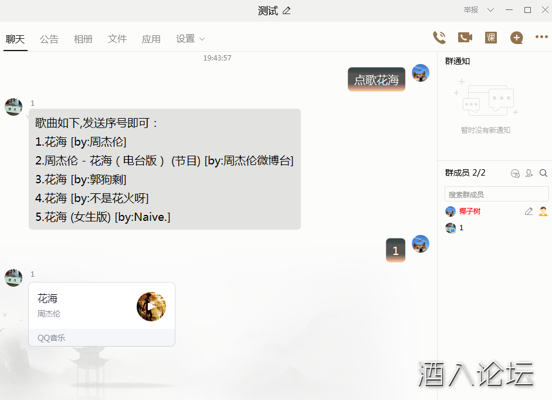Open the 课 classroom icon
The height and width of the screenshot is (400, 552).
point(491,38)
